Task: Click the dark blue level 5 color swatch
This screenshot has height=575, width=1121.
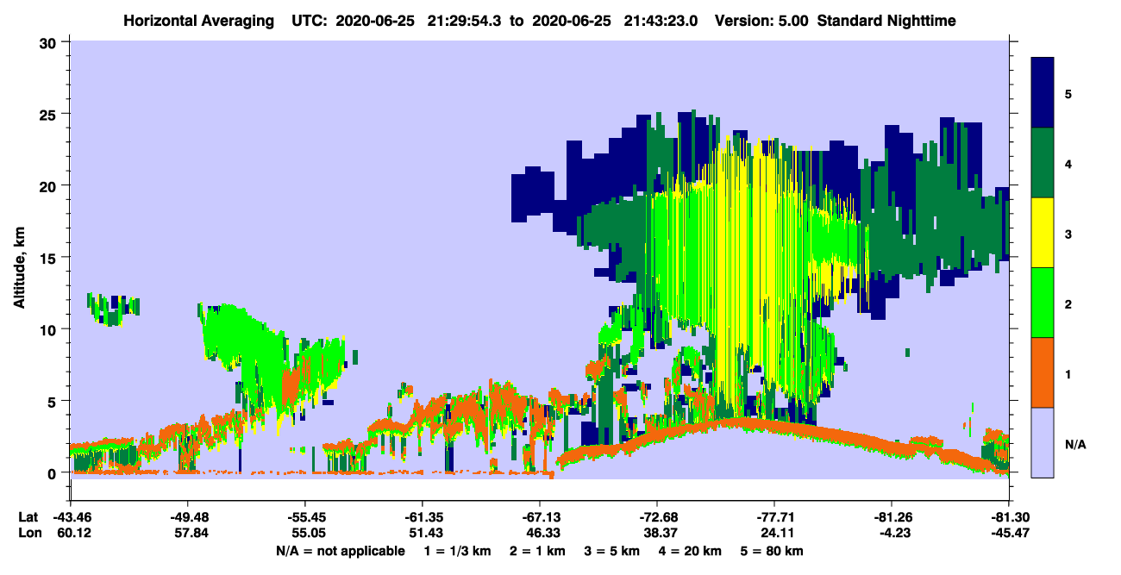Action: click(1043, 93)
